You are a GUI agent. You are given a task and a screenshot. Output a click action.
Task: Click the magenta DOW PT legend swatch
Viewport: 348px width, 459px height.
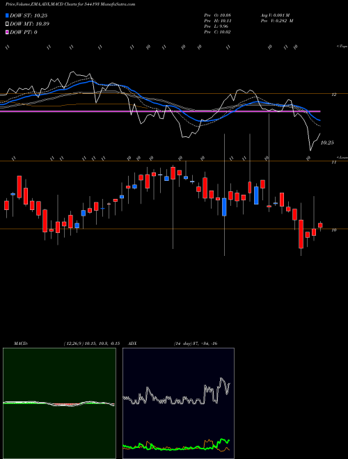coord(8,32)
